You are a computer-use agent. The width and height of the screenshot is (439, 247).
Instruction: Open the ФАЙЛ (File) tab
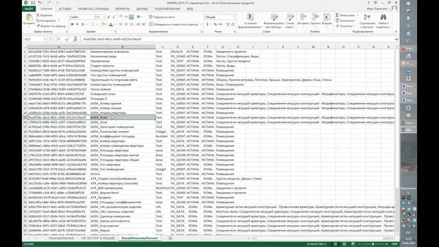coord(29,9)
